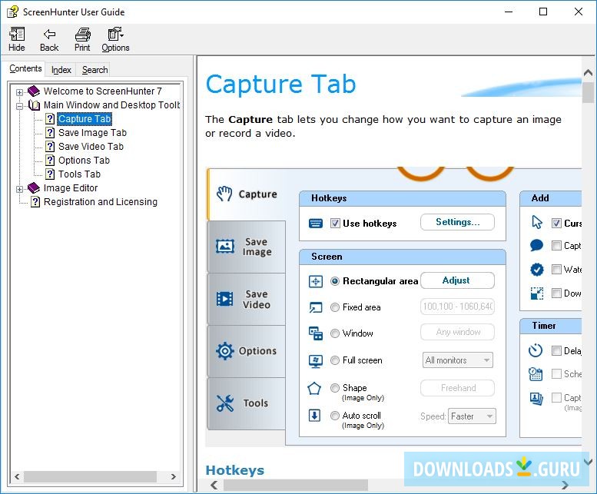Expand the Image Editor tree node

(x=19, y=188)
